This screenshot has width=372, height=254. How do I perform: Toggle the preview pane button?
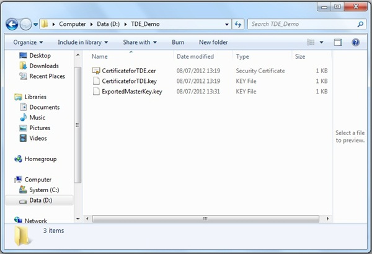pyautogui.click(x=338, y=43)
